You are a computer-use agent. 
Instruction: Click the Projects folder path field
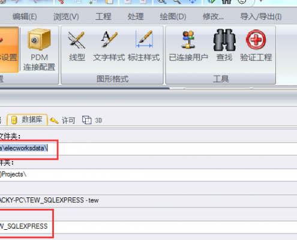(x=148, y=175)
